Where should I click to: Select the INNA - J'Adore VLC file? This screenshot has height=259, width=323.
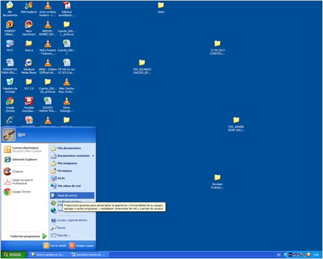(x=48, y=67)
